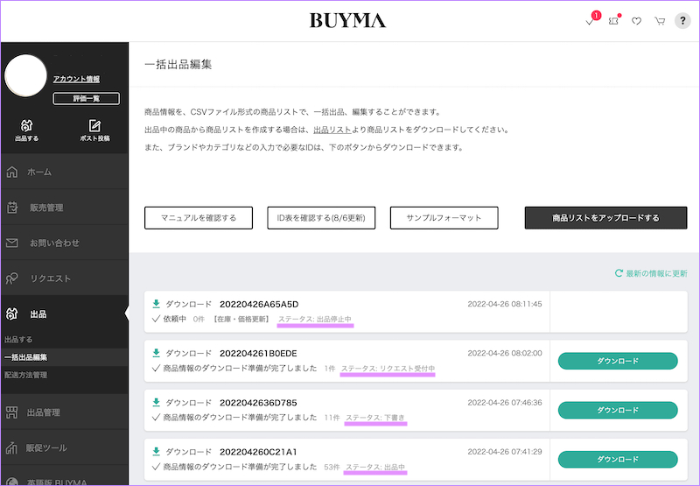Image resolution: width=700 pixels, height=486 pixels.
Task: Click the help question mark icon
Action: click(682, 21)
